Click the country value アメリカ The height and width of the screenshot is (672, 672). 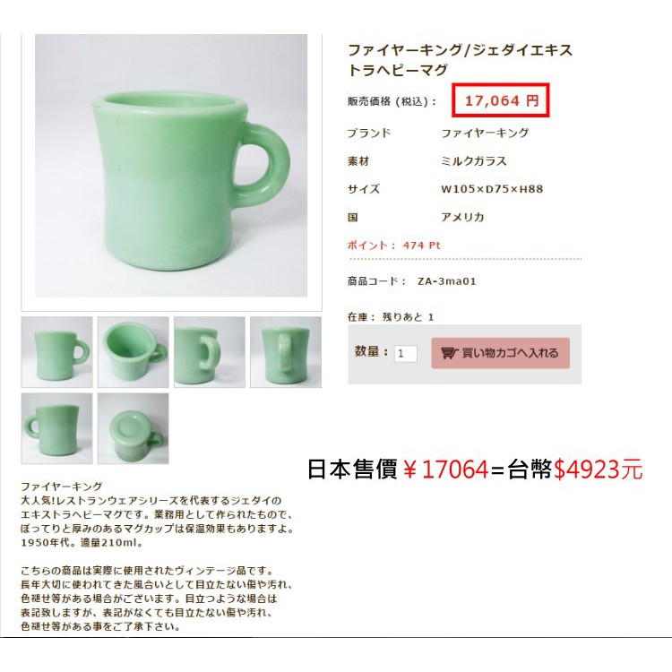point(462,218)
